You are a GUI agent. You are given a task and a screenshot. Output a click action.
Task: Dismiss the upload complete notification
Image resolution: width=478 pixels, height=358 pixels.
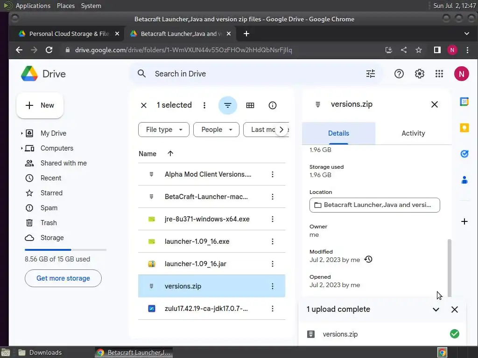tap(455, 310)
